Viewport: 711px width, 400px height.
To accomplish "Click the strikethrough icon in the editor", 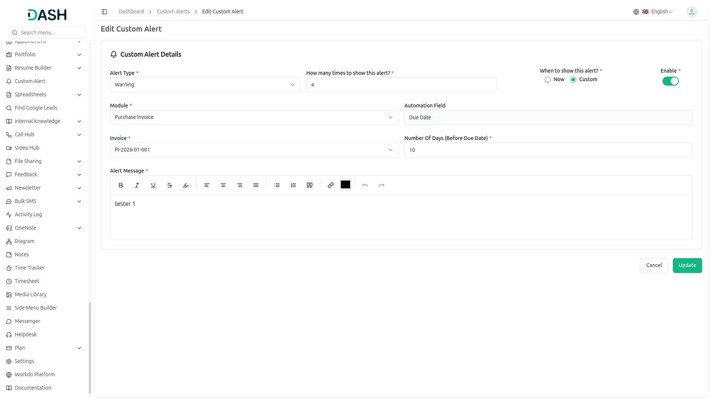I will (x=170, y=185).
